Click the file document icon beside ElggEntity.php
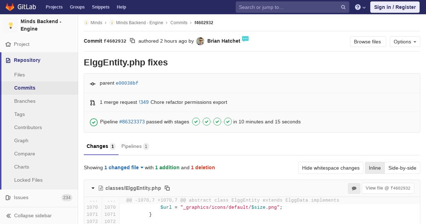426x224 pixels. 101,188
